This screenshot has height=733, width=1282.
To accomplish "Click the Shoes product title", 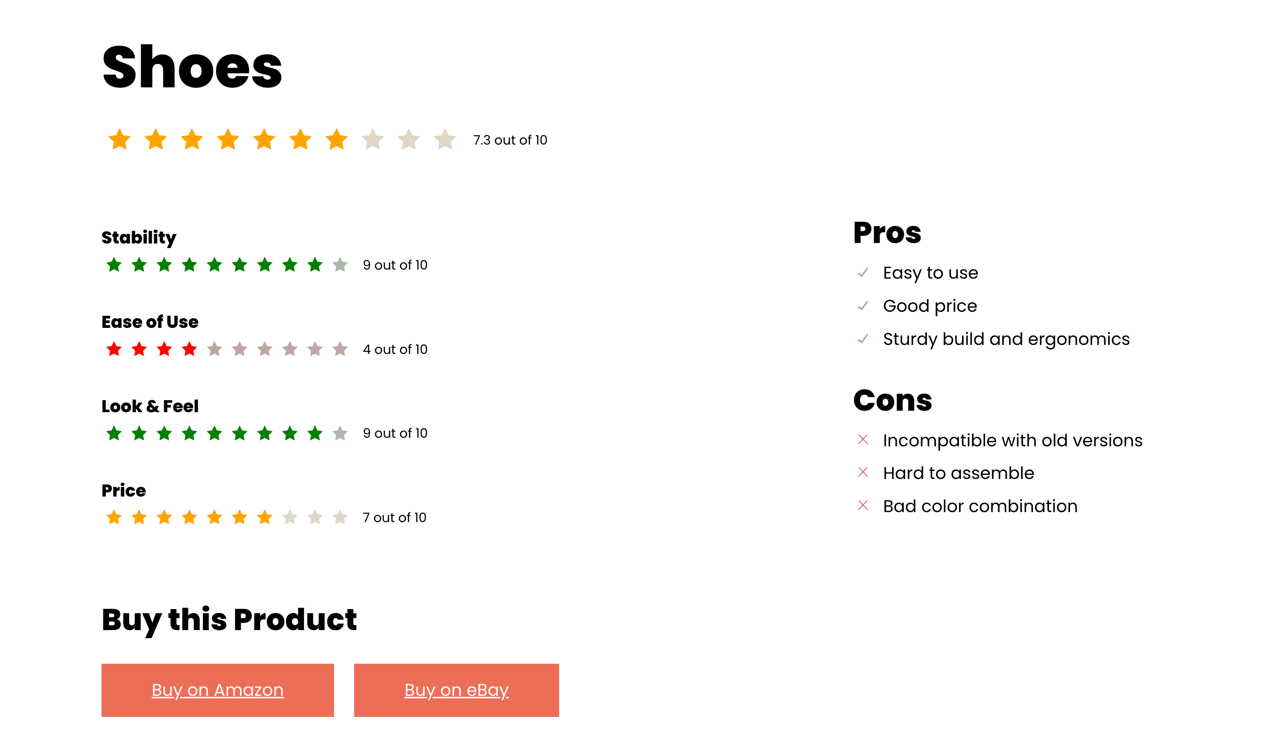I will (x=192, y=67).
